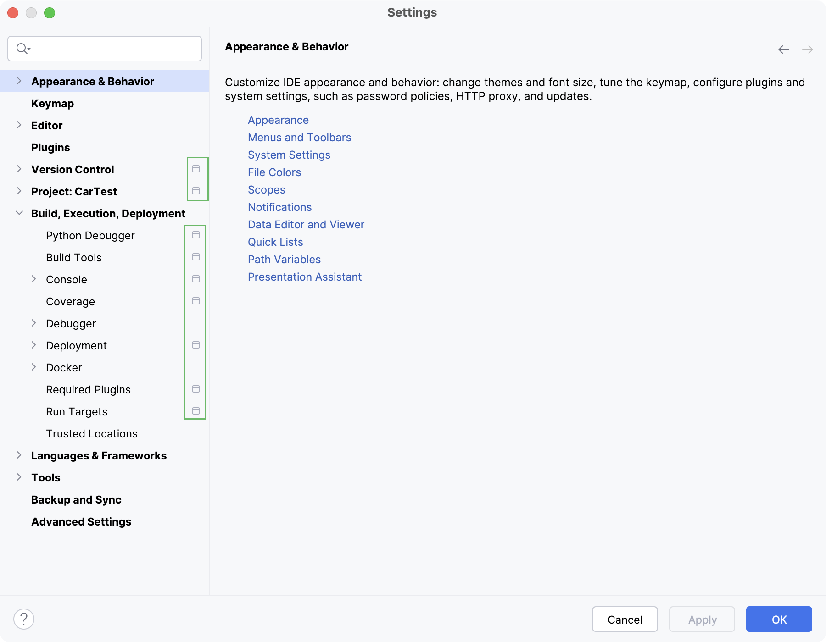Open the Notifications link
This screenshot has width=826, height=642.
[x=279, y=207]
